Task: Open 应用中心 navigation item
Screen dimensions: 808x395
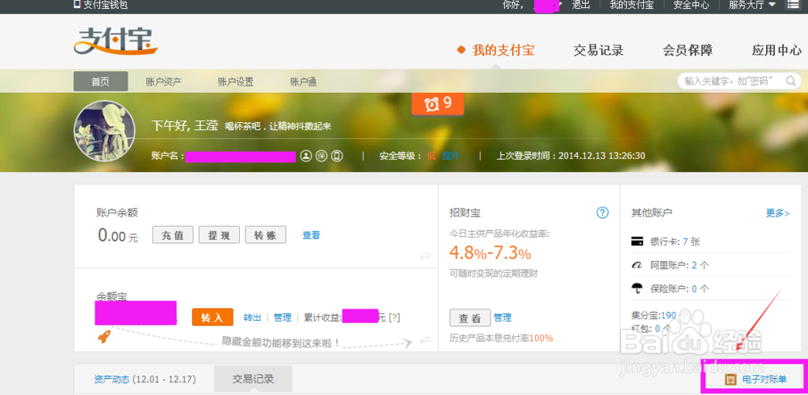Action: pos(776,50)
